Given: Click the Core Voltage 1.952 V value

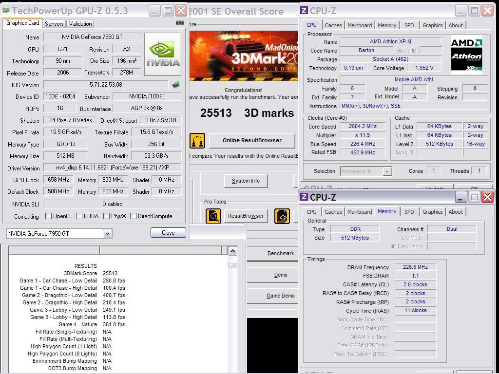Looking at the screenshot, I should point(424,68).
